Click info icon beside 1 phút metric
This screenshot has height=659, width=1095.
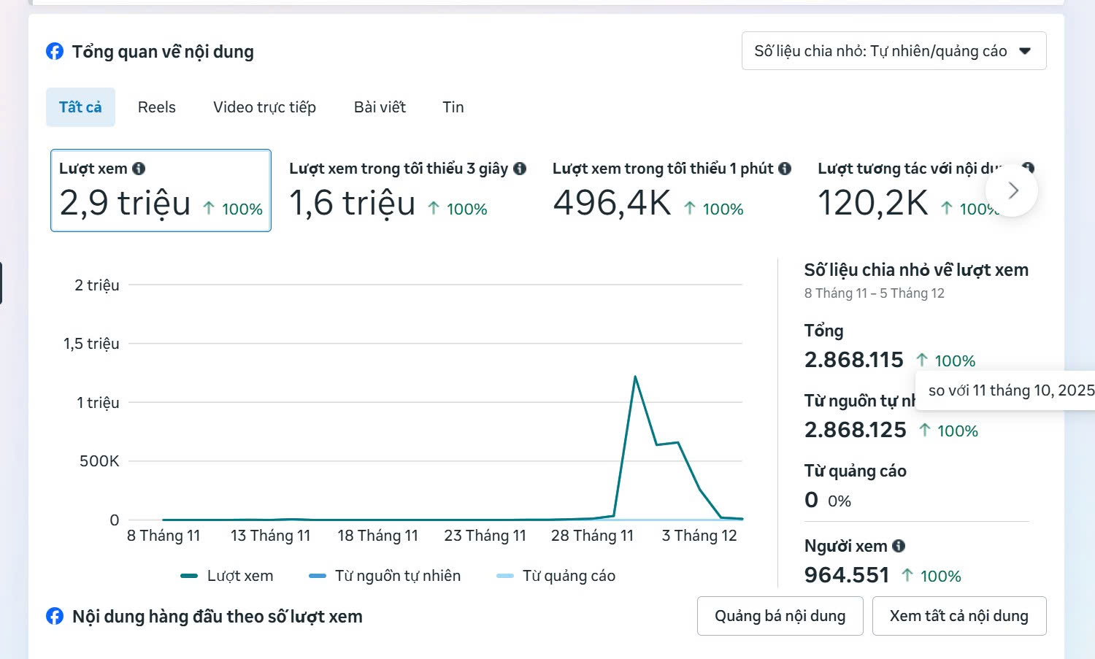tap(785, 169)
